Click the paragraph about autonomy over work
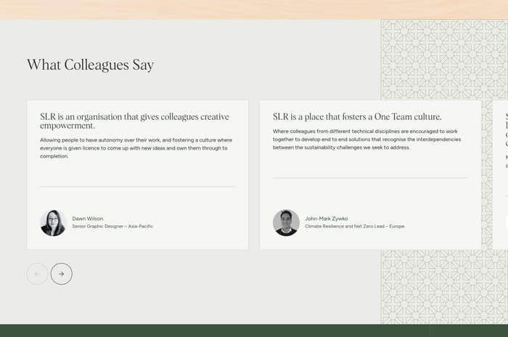 pos(135,147)
